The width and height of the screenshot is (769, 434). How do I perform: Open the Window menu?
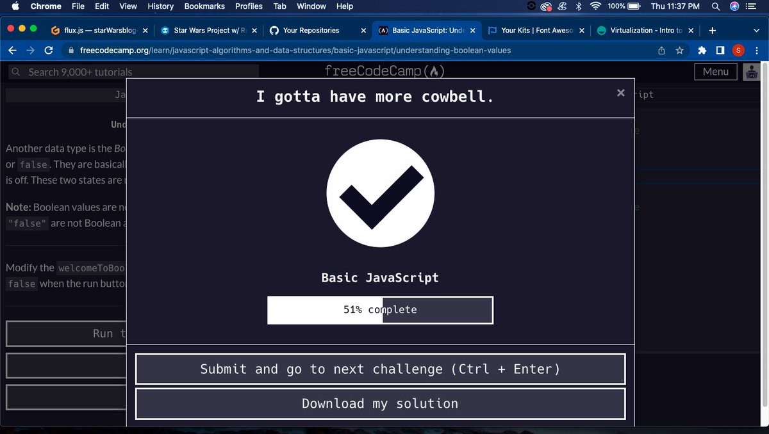tap(311, 6)
